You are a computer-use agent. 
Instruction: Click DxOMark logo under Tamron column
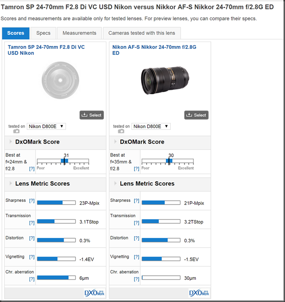click(94, 293)
